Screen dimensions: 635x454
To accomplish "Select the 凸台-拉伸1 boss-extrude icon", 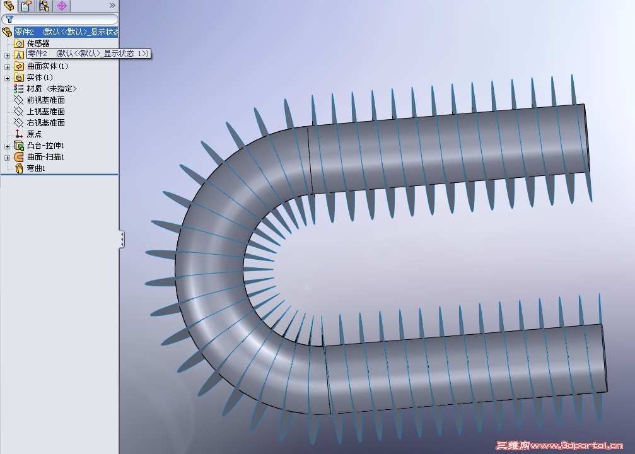I will click(19, 146).
